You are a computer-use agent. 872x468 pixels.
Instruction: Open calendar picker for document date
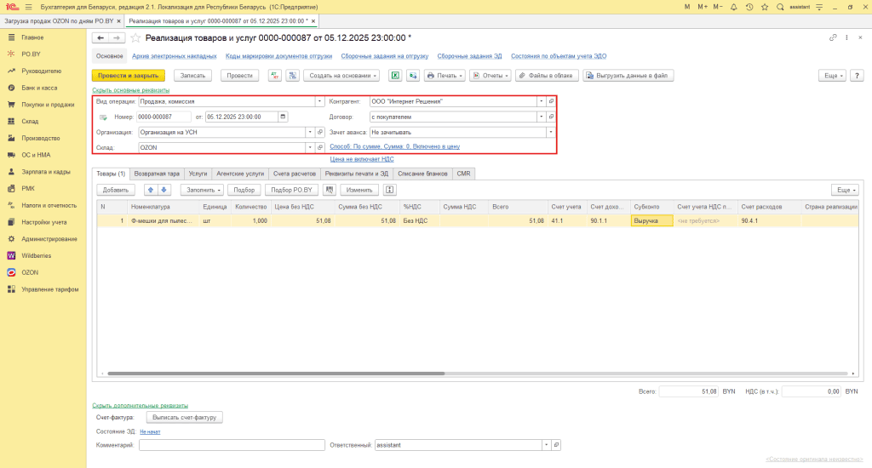[283, 117]
